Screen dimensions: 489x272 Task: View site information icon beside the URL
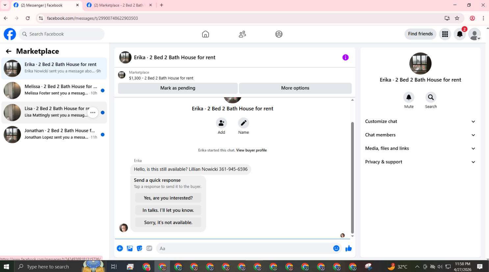tap(41, 18)
